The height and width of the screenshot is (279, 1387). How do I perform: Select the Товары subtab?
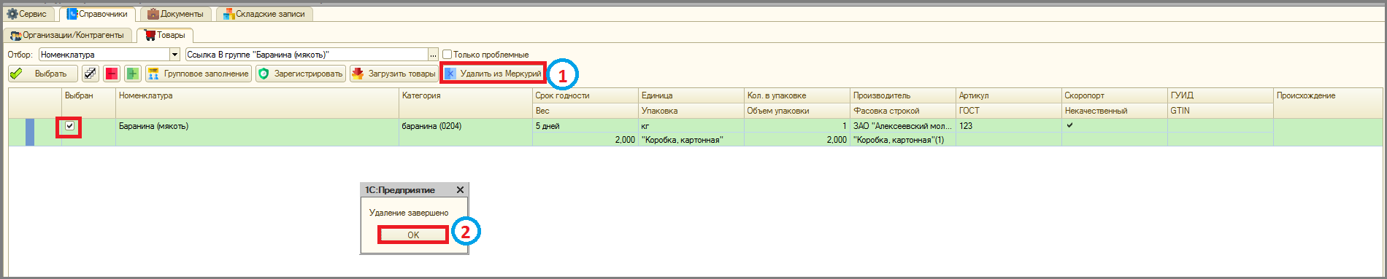click(165, 35)
